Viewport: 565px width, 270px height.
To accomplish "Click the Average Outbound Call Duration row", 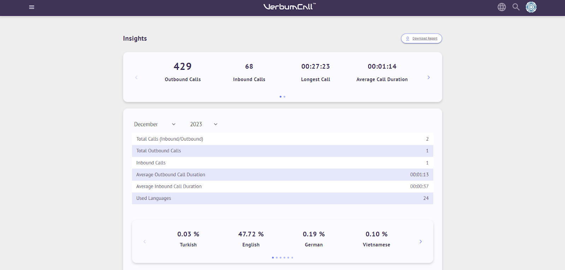I will click(282, 174).
